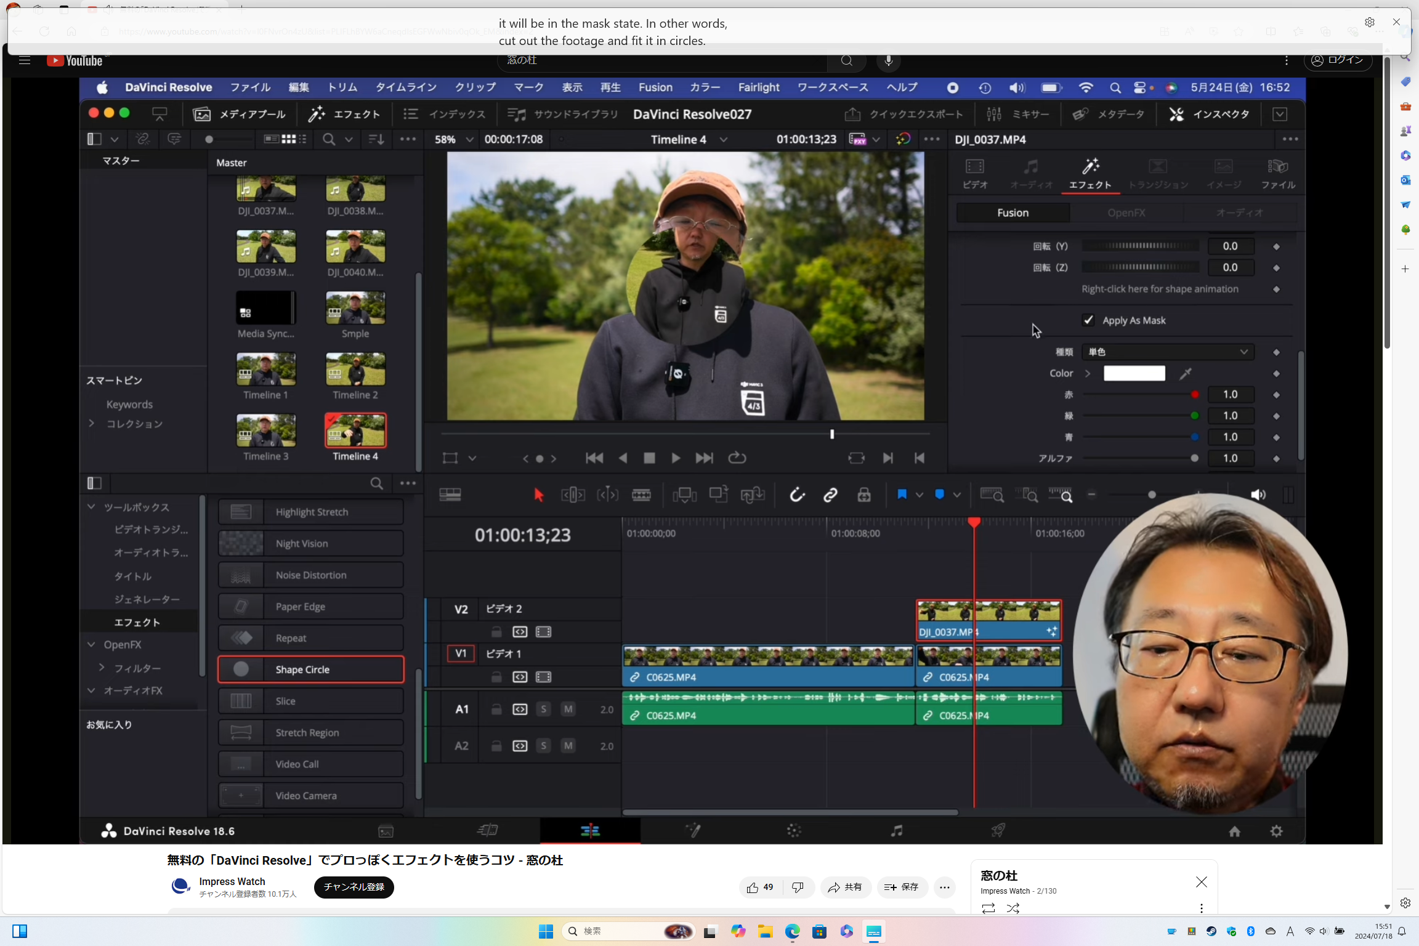Open the メタデータ panel
1419x946 pixels.
pyautogui.click(x=1108, y=114)
